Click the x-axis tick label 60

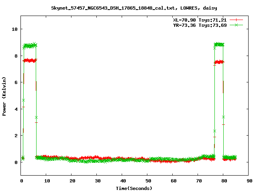(173, 181)
